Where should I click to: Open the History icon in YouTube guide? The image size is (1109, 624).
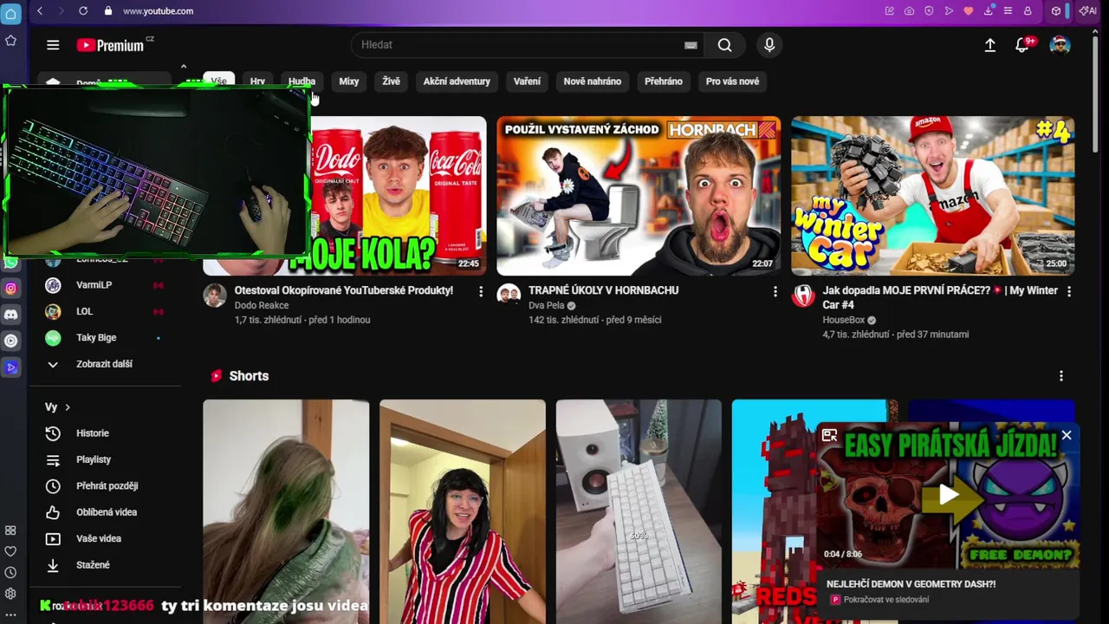(x=53, y=433)
